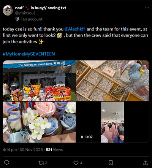View the bead tray craft photo
This screenshot has width=152, height=168.
tap(112, 81)
